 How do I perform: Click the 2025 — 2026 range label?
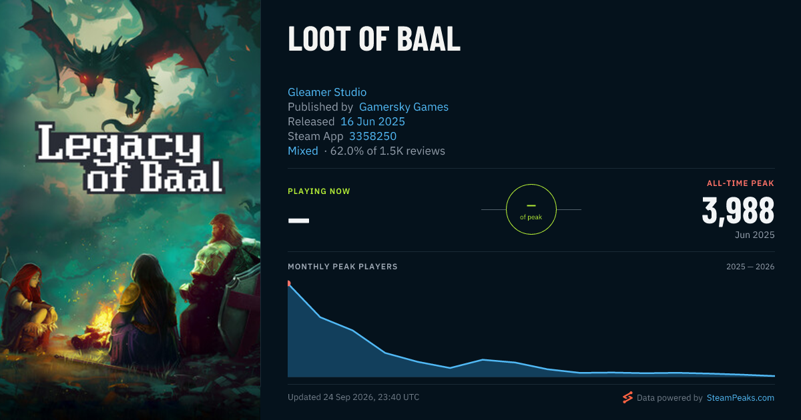pos(750,267)
